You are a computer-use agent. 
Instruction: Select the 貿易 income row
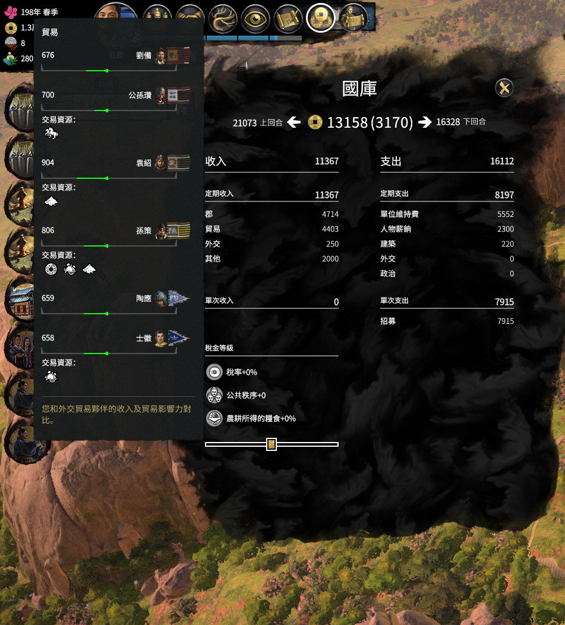(x=272, y=229)
